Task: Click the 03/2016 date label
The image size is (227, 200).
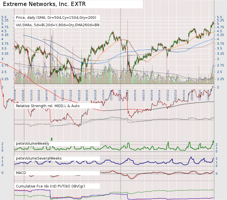Action: 135,95
